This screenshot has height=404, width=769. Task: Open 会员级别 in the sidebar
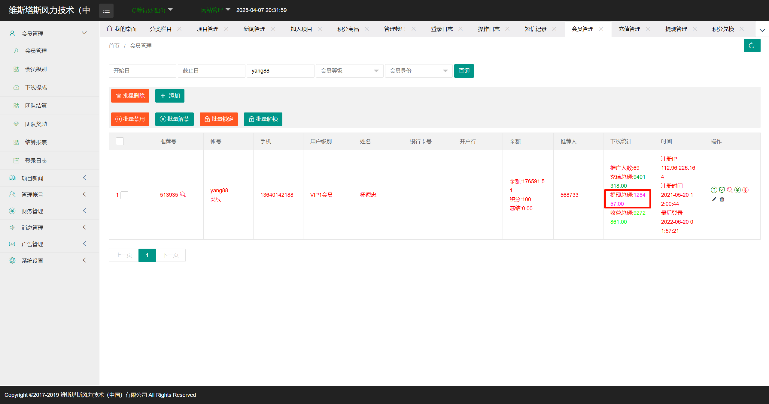tap(50, 69)
